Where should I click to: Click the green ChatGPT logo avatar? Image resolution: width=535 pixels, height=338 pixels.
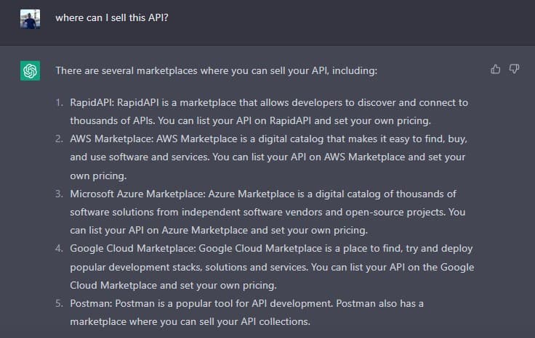click(30, 71)
